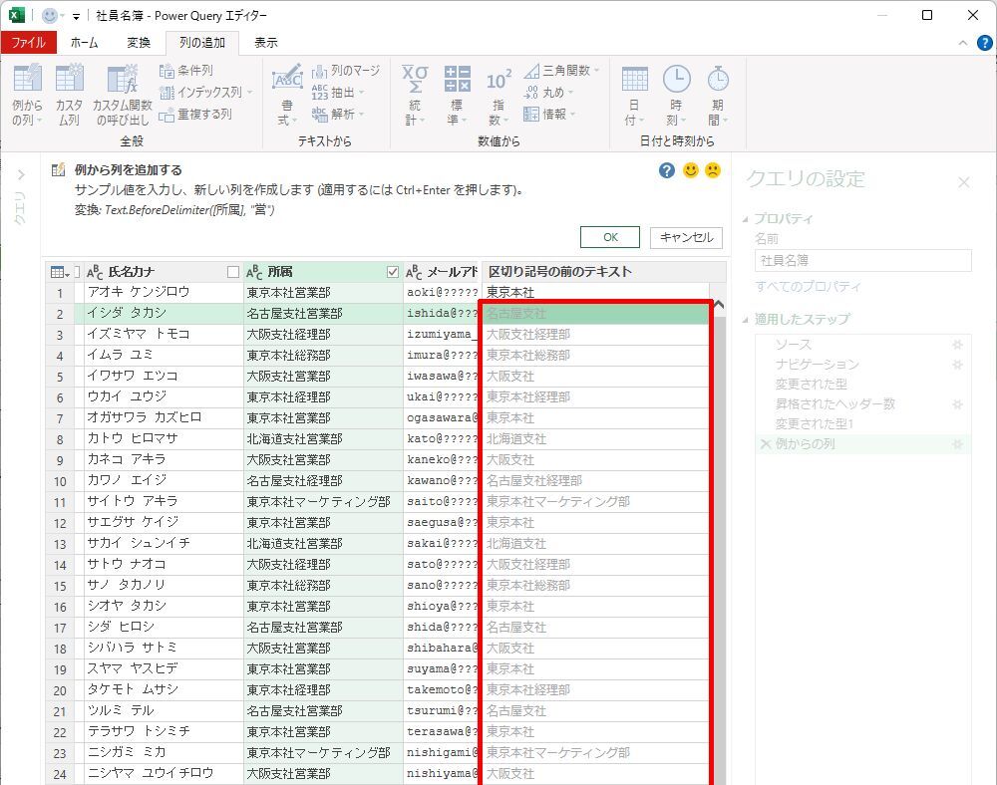
Task: Switch to the 変換 ribbon tab
Action: 139,42
